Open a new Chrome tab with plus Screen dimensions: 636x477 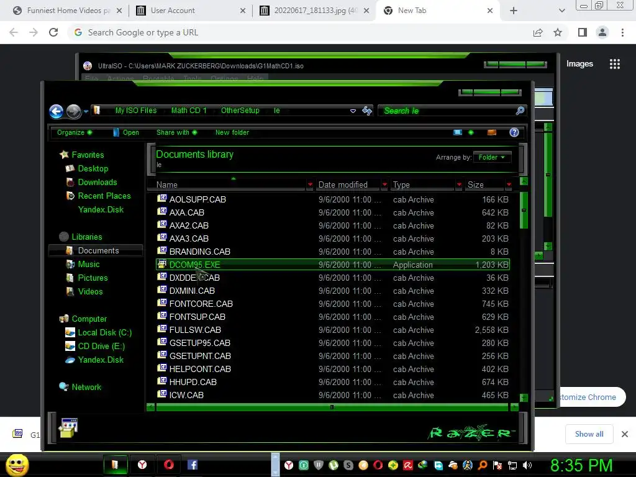514,11
